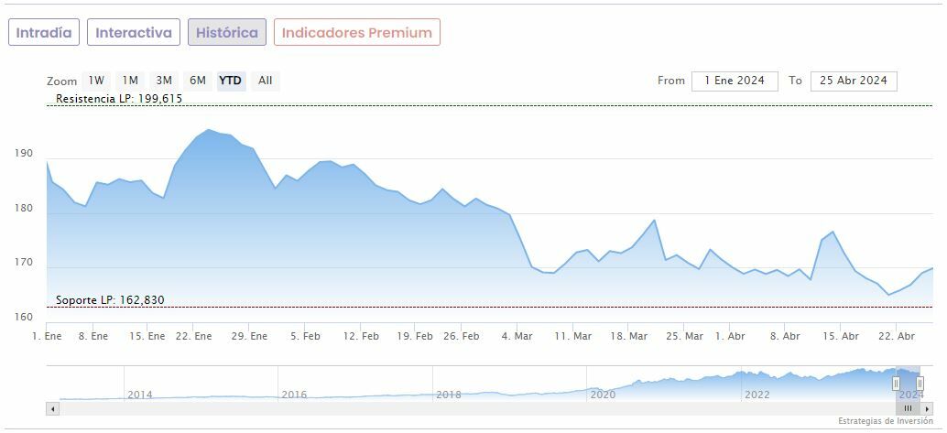Click the navigator left range handle
Viewport: 947px width, 433px height.
[896, 383]
